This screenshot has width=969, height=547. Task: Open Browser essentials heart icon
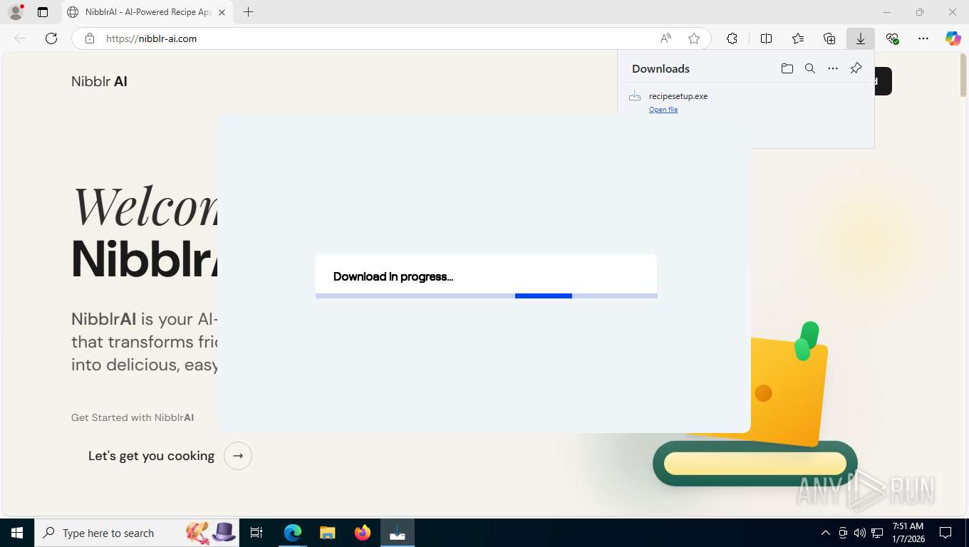pos(892,38)
